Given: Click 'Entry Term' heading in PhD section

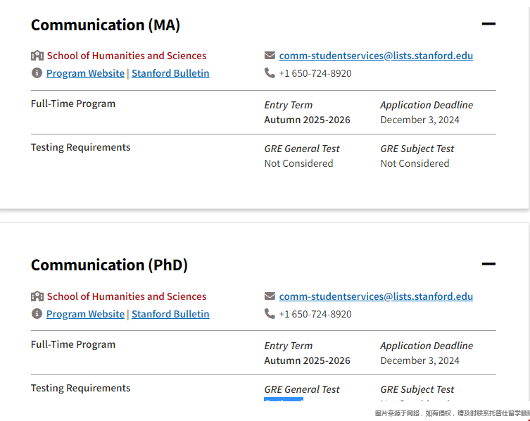Looking at the screenshot, I should coord(289,346).
